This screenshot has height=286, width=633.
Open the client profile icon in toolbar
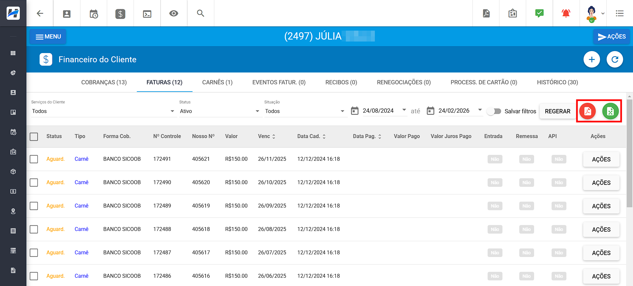pos(67,14)
